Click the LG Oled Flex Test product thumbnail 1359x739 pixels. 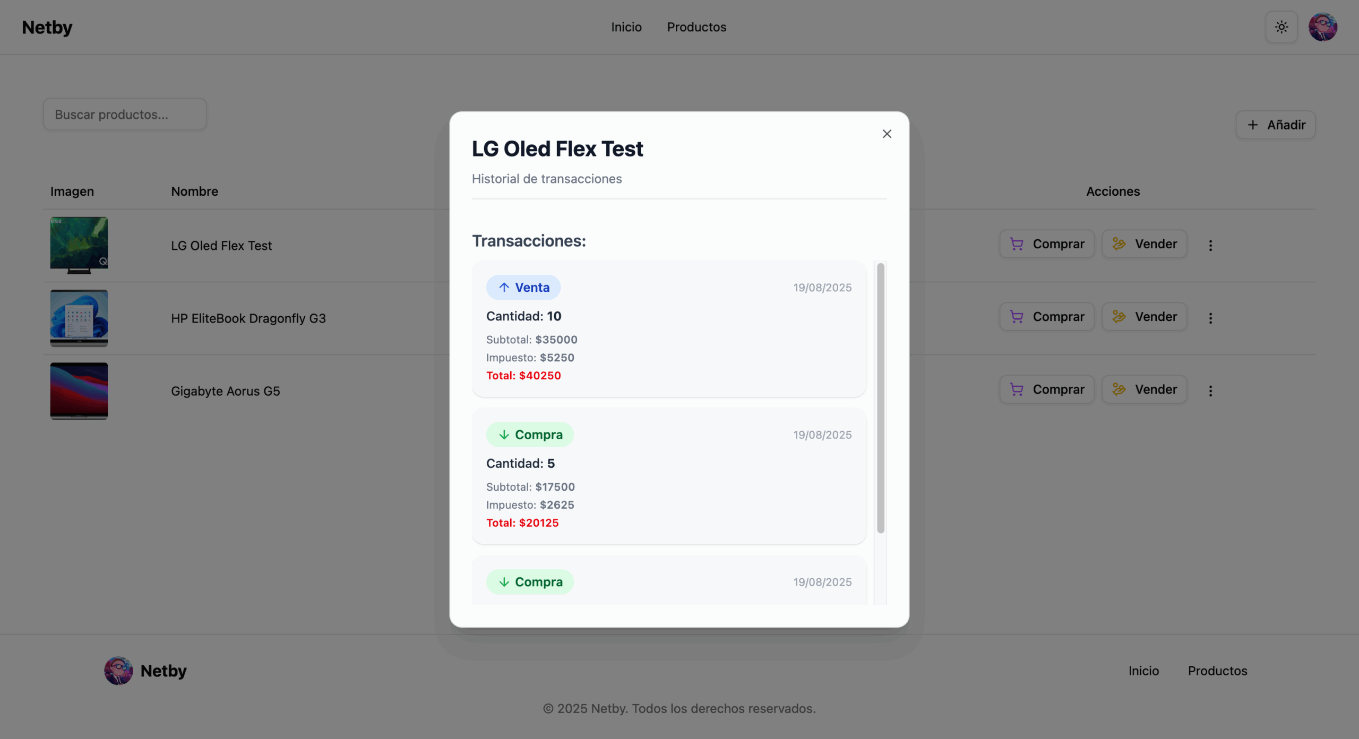click(79, 245)
